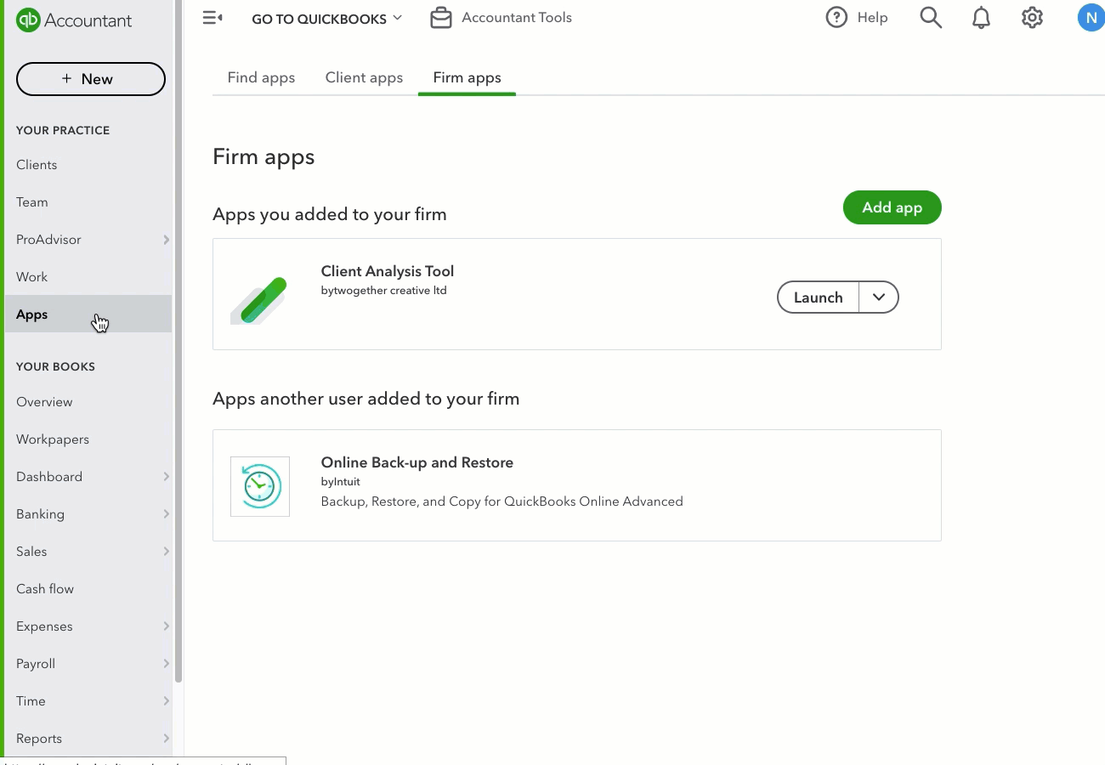Expand the Reports submenu chevron

click(167, 739)
